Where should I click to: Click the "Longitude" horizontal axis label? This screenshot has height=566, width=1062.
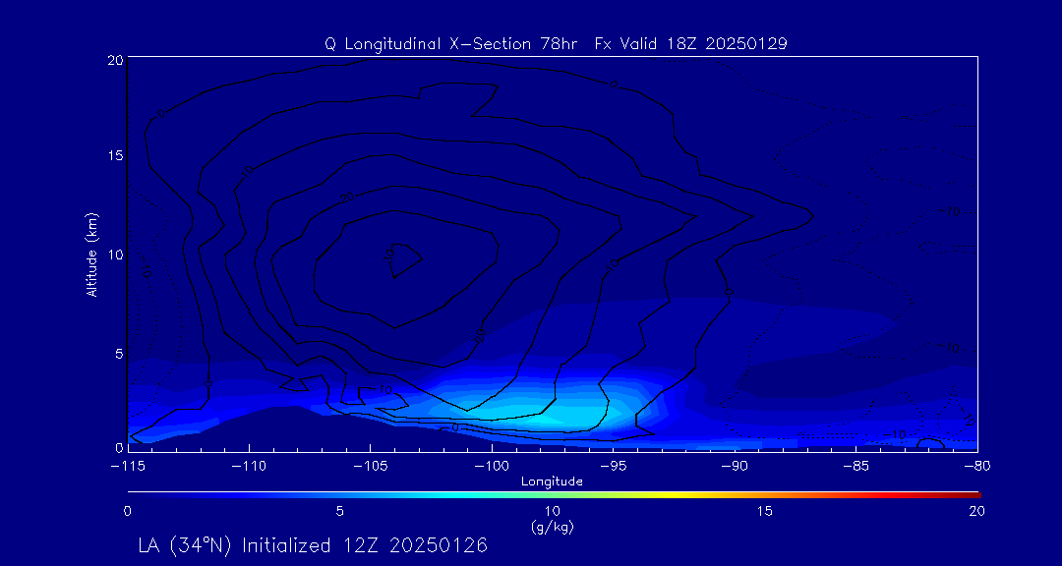click(x=552, y=482)
